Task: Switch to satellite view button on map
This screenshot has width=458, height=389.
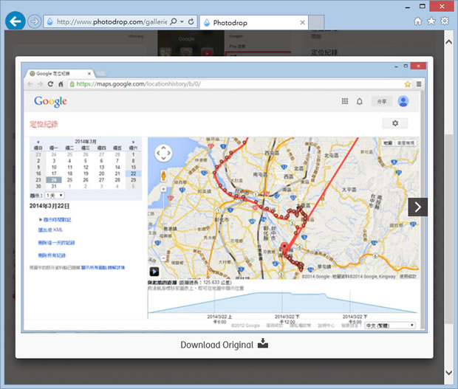Action: point(406,142)
